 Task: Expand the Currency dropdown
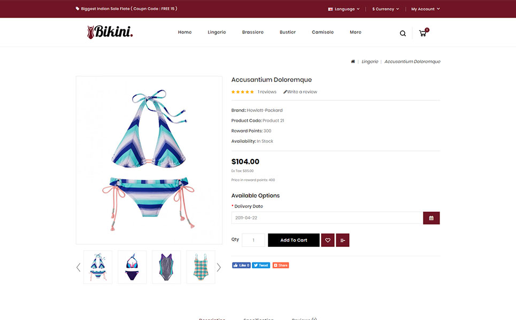pos(386,9)
